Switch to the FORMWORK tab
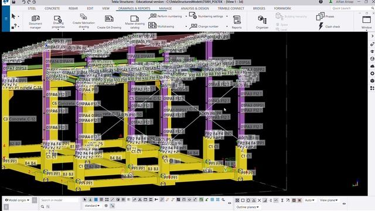375x211 pixels. [x=282, y=8]
